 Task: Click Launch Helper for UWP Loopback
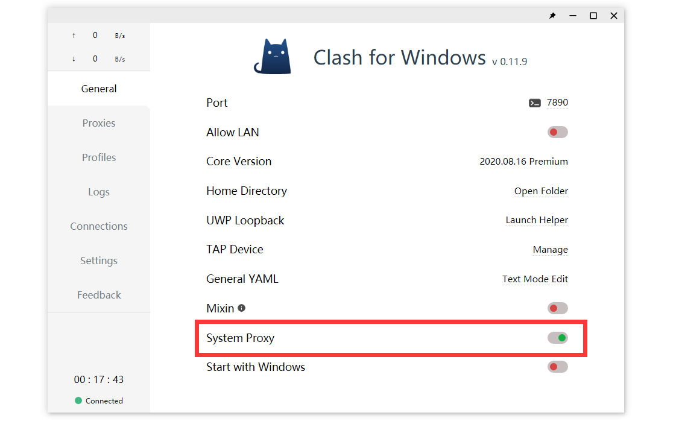[x=537, y=220]
